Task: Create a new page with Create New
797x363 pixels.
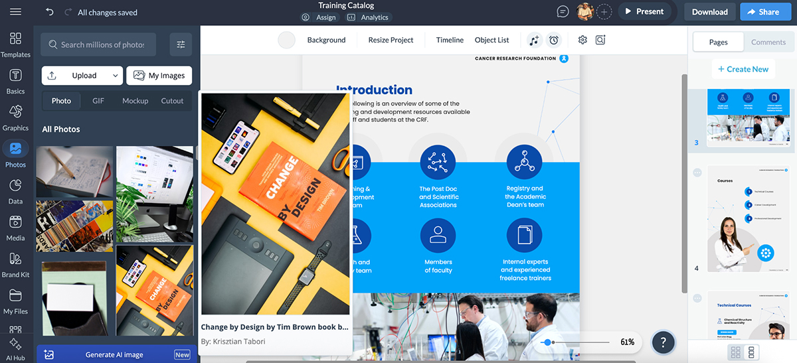Action: click(743, 69)
